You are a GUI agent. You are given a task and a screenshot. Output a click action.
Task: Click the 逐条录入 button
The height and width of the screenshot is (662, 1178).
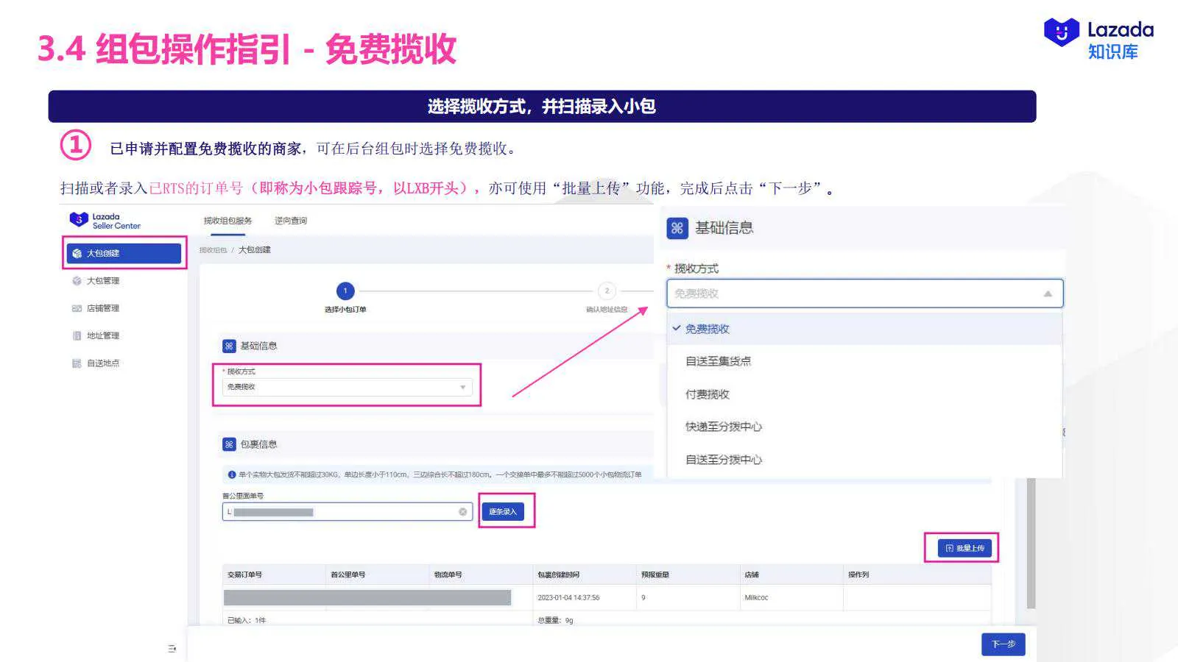(504, 510)
